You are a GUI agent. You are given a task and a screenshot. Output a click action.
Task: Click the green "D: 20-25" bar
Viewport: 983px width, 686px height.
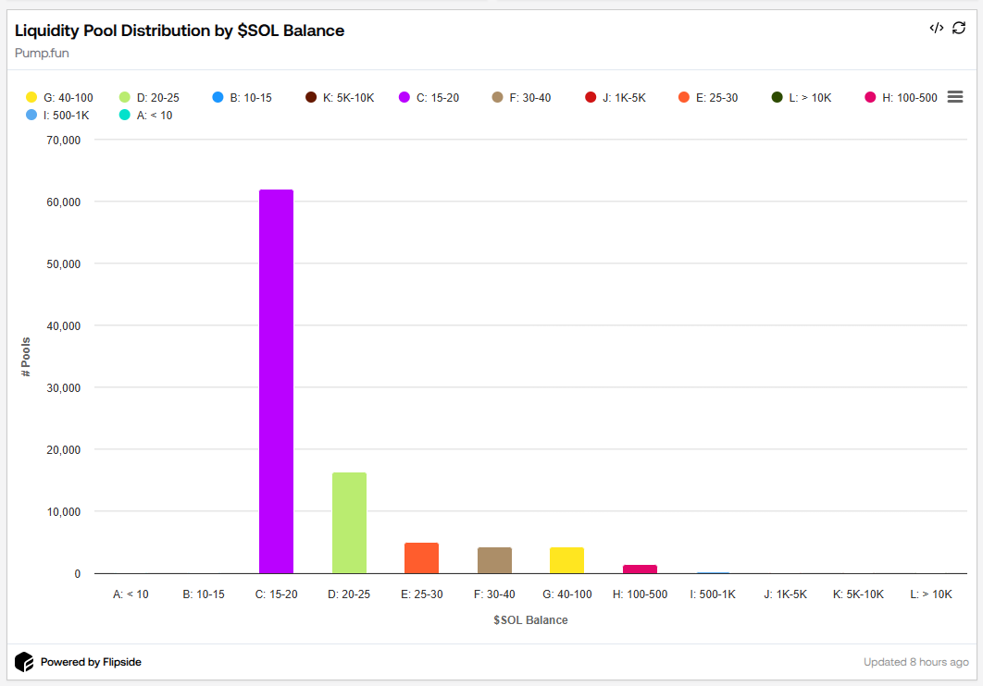coord(349,522)
